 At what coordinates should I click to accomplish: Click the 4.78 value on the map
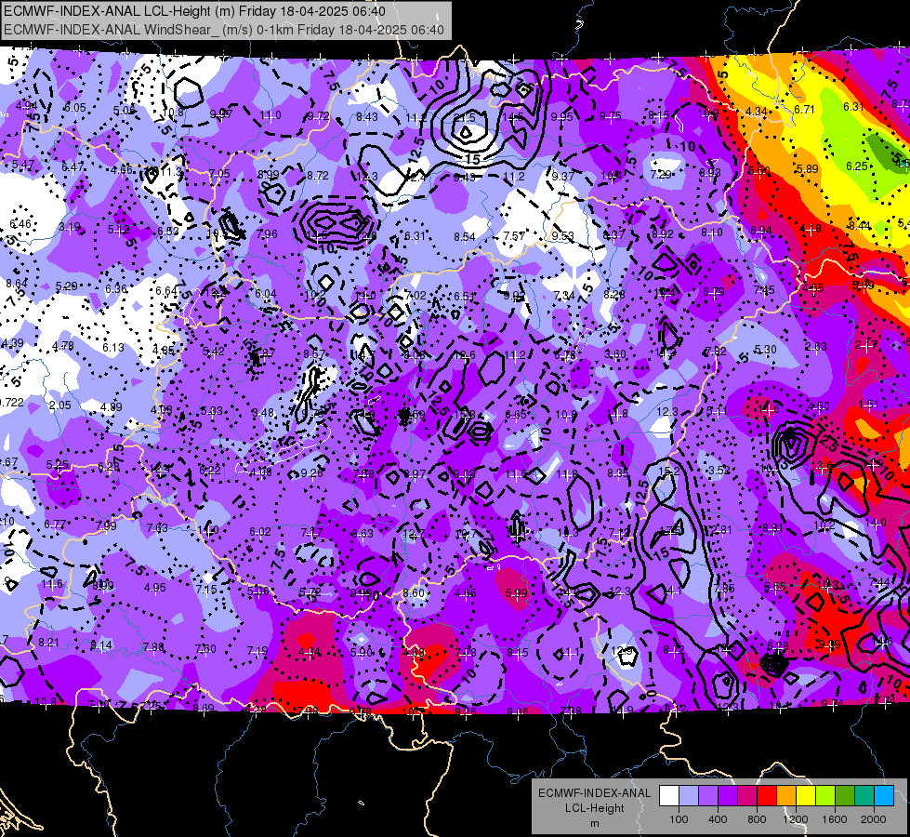coord(62,346)
